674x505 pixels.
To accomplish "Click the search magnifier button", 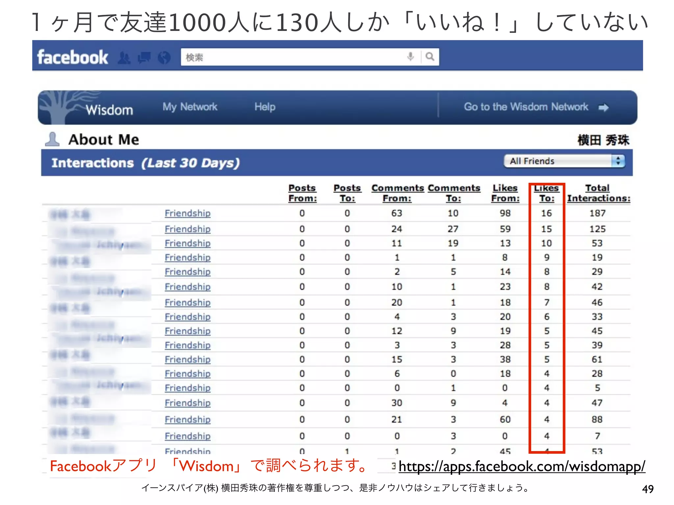I will (429, 57).
